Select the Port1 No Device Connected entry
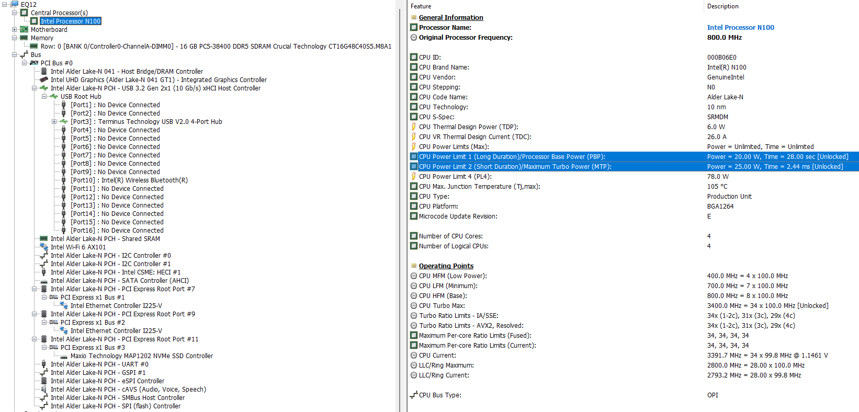The image size is (859, 412). 116,105
